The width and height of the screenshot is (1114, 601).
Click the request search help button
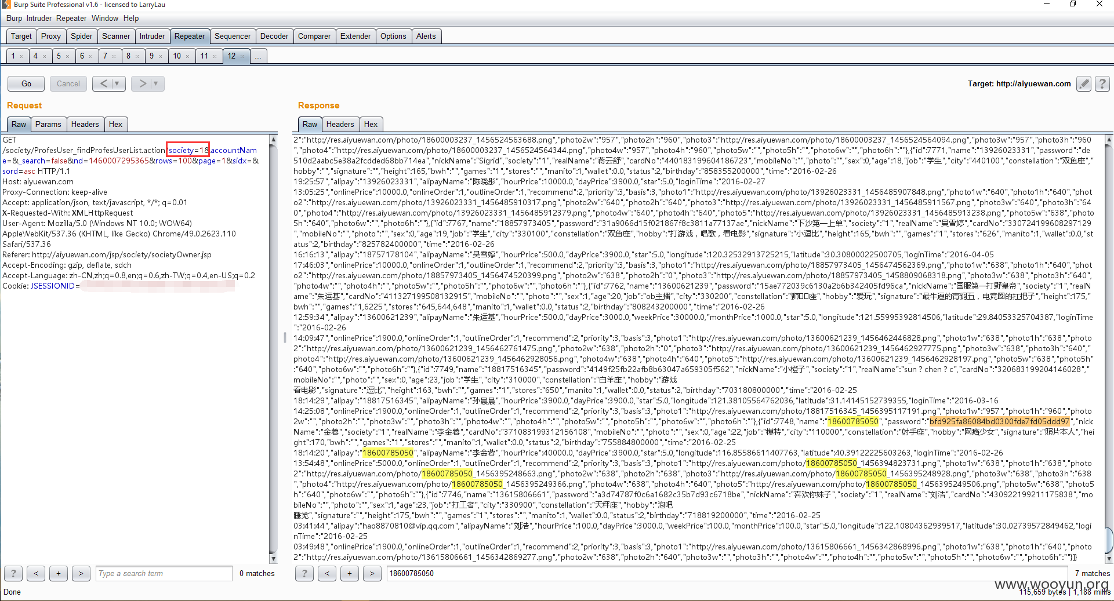pos(13,573)
